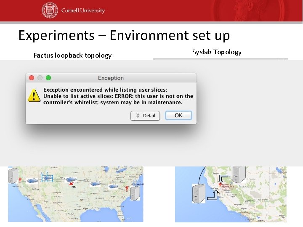Click the large server icon on California map
This screenshot has width=303, height=227.
[x=199, y=194]
